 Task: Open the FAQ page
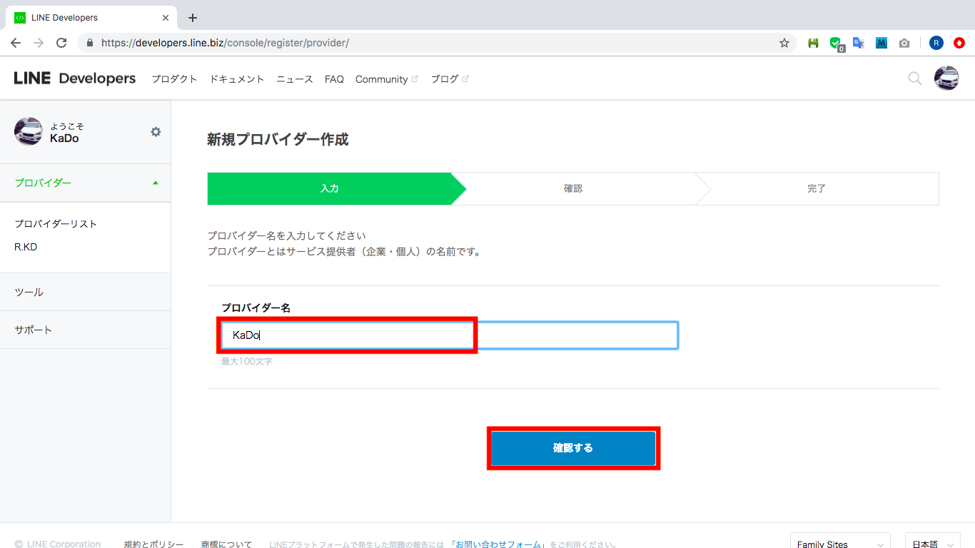pos(334,79)
